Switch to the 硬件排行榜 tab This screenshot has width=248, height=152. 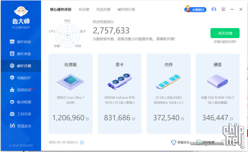[126, 10]
